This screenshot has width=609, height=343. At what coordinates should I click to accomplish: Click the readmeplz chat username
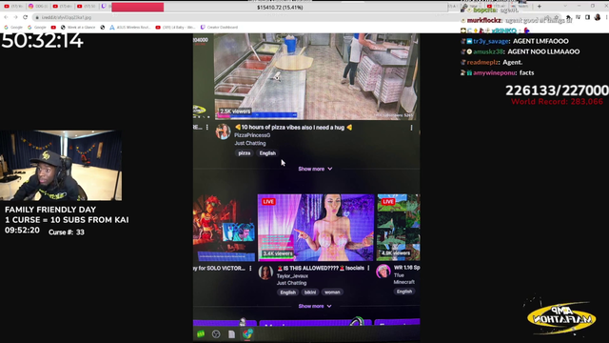point(482,62)
